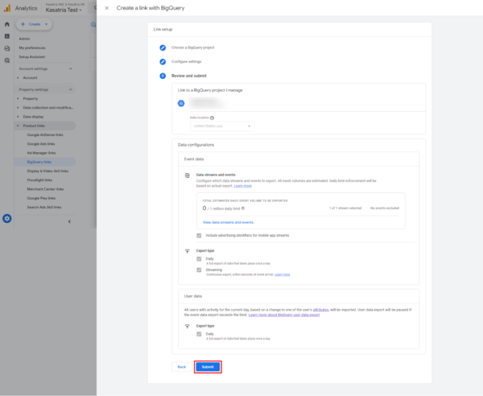Click the blue Admin gear icon
Screen dimensions: 483x396
[x=7, y=219]
